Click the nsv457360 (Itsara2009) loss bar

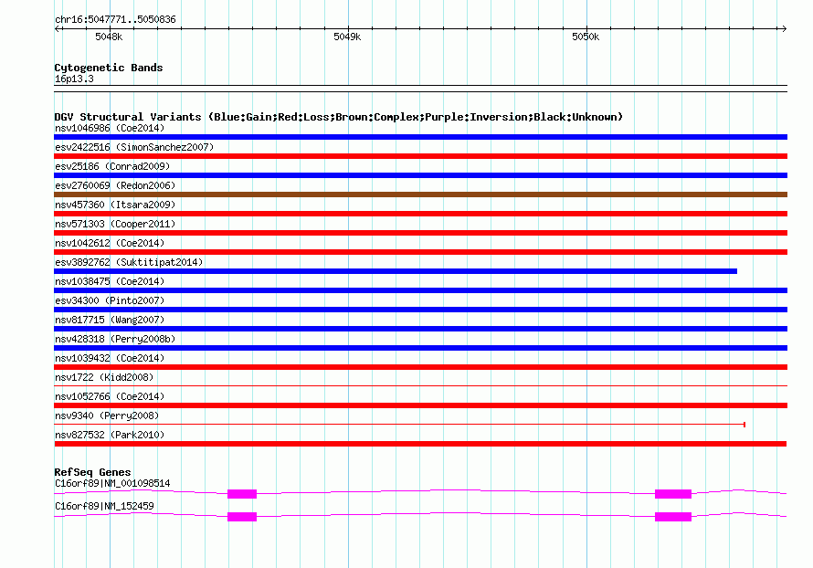[x=420, y=214]
